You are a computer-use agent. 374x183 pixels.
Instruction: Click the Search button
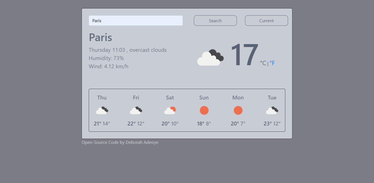tap(215, 21)
